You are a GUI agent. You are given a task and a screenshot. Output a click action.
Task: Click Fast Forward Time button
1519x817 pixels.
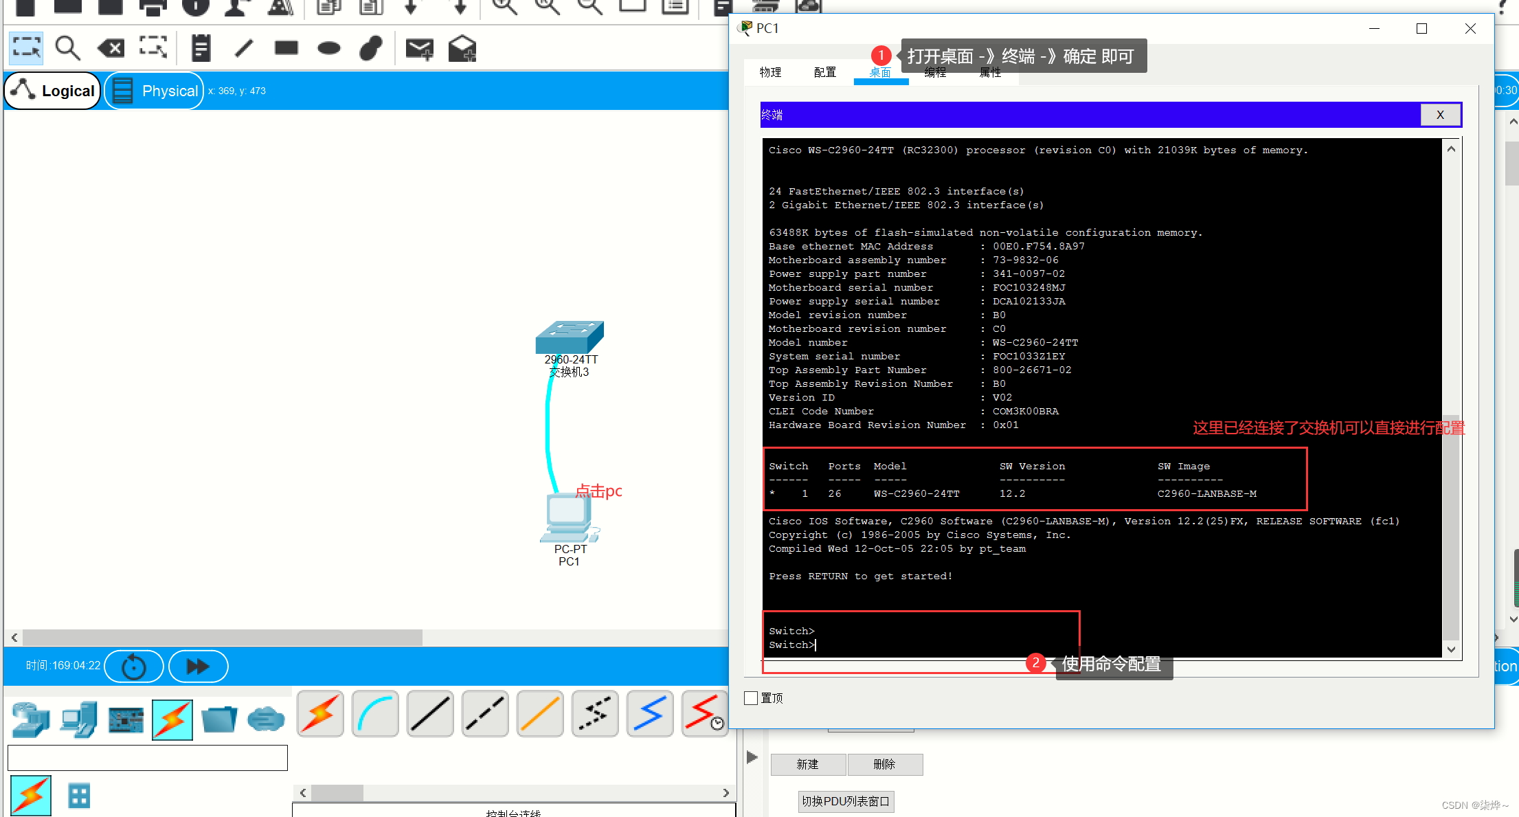(199, 666)
